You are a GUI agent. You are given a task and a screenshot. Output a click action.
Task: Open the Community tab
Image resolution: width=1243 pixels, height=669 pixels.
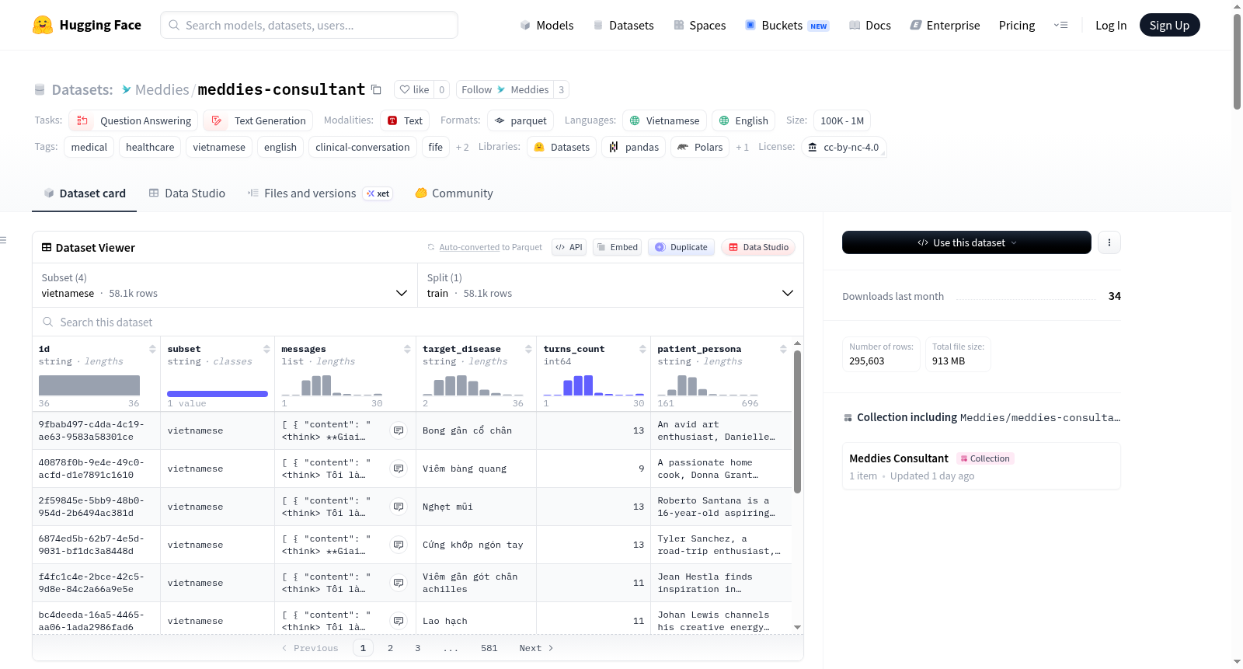tap(454, 193)
